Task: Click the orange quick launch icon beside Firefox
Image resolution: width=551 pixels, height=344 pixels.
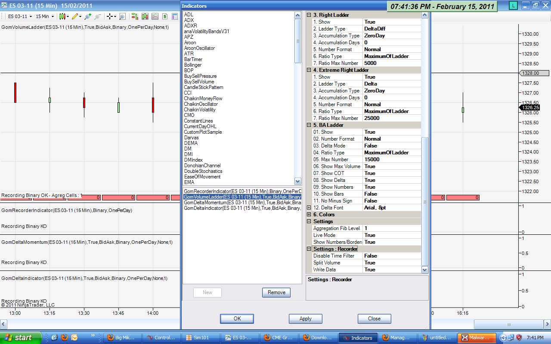Action: (74, 338)
